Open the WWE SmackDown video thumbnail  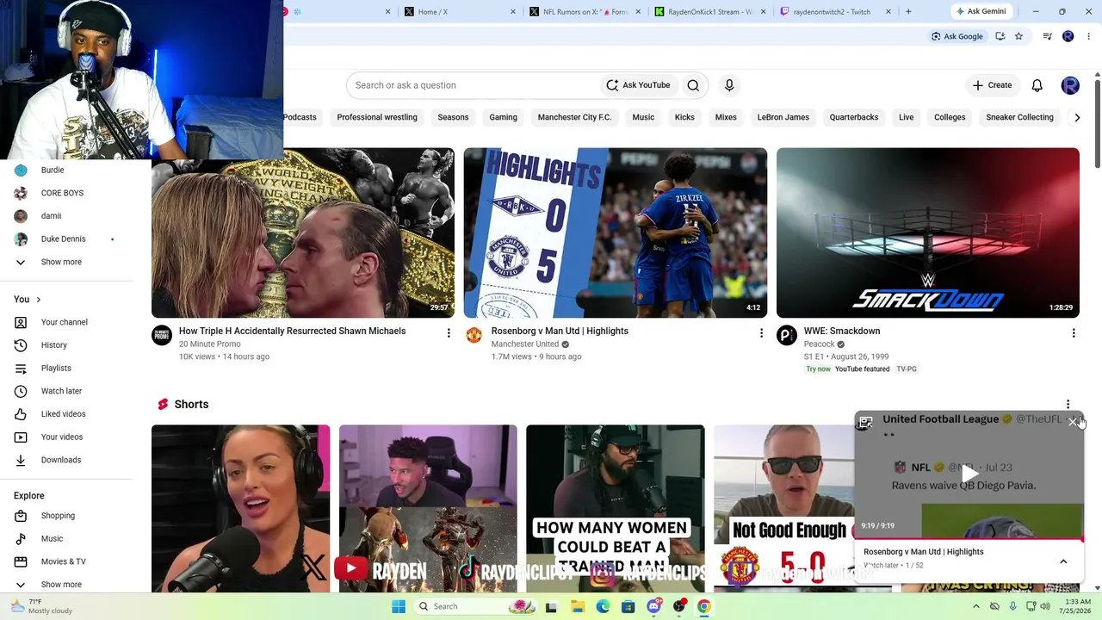928,232
